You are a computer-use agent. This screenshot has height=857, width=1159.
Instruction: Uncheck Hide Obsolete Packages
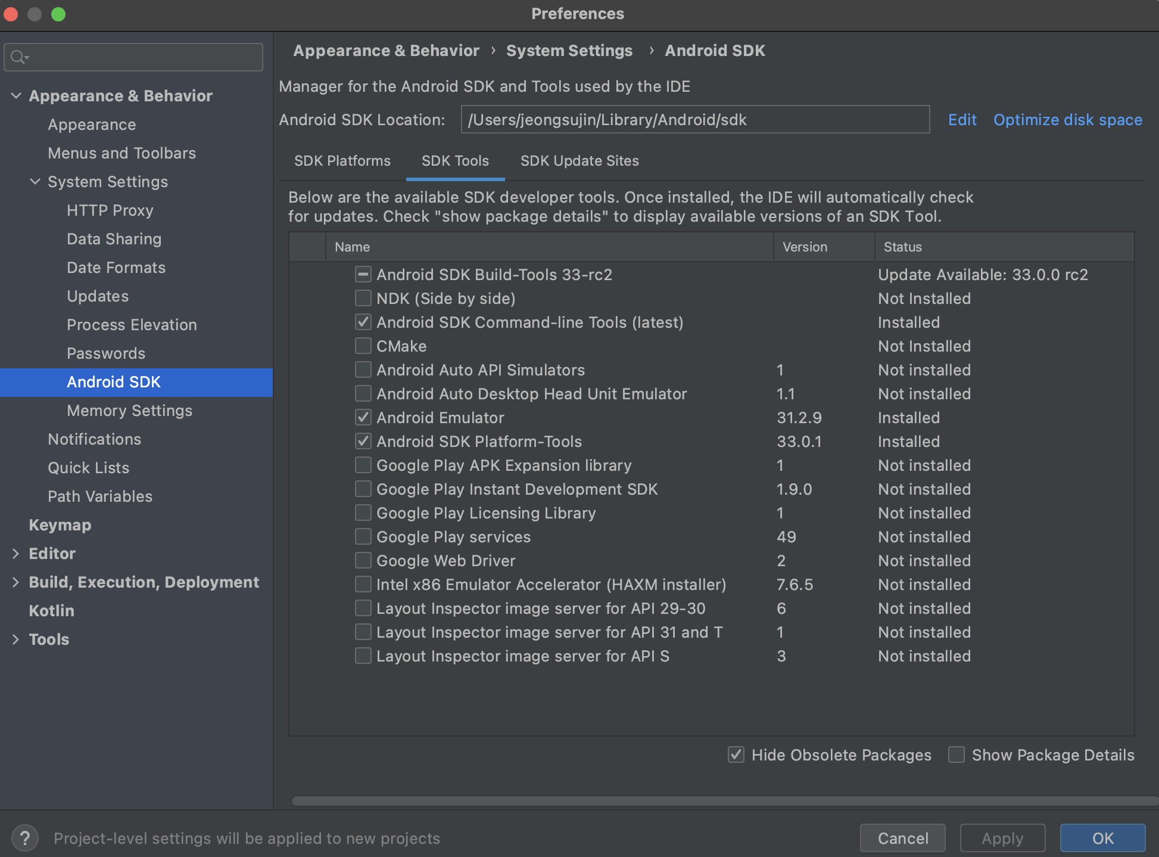point(736,754)
